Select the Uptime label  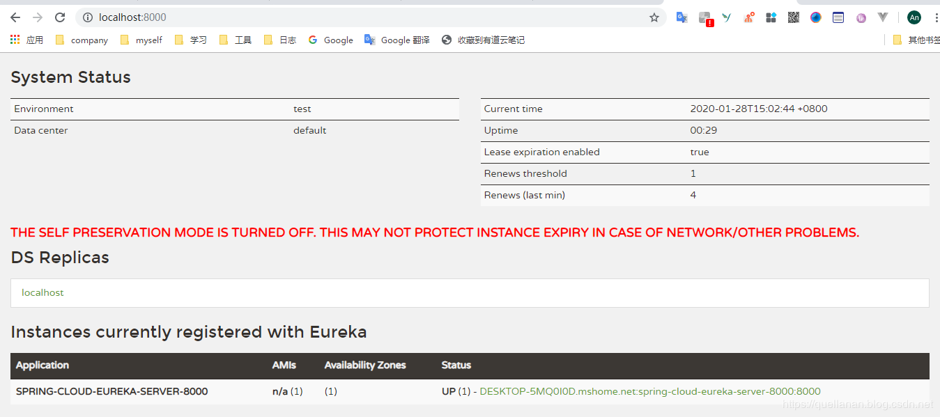tap(501, 130)
